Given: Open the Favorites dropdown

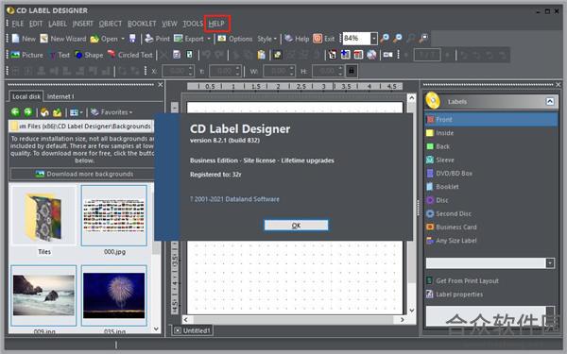Looking at the screenshot, I should point(112,112).
